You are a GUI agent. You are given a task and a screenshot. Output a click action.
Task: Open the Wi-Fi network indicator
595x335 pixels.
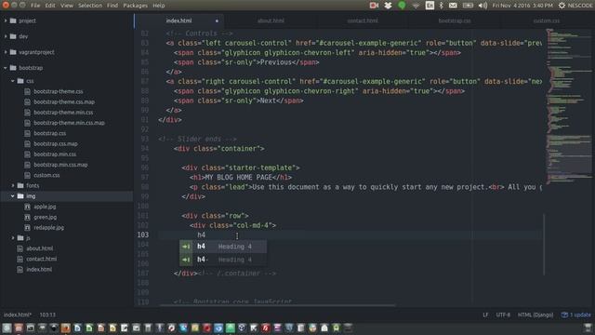click(416, 6)
